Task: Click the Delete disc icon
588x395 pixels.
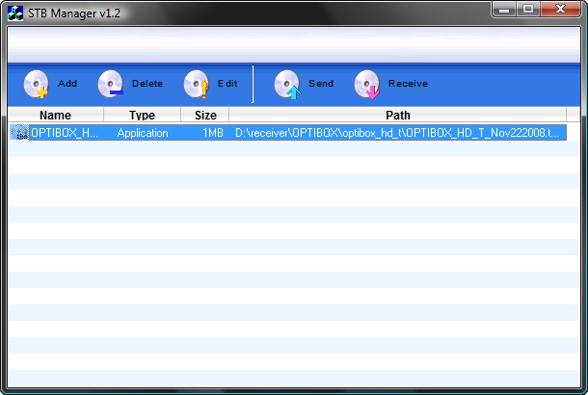Action: point(111,84)
